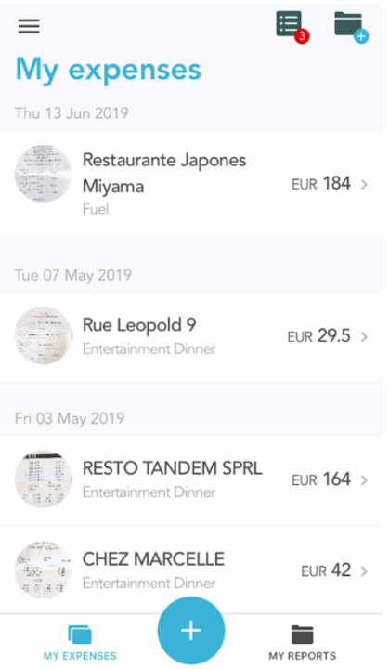This screenshot has width=390, height=669.
Task: Tap the add new report folder icon
Action: click(351, 26)
